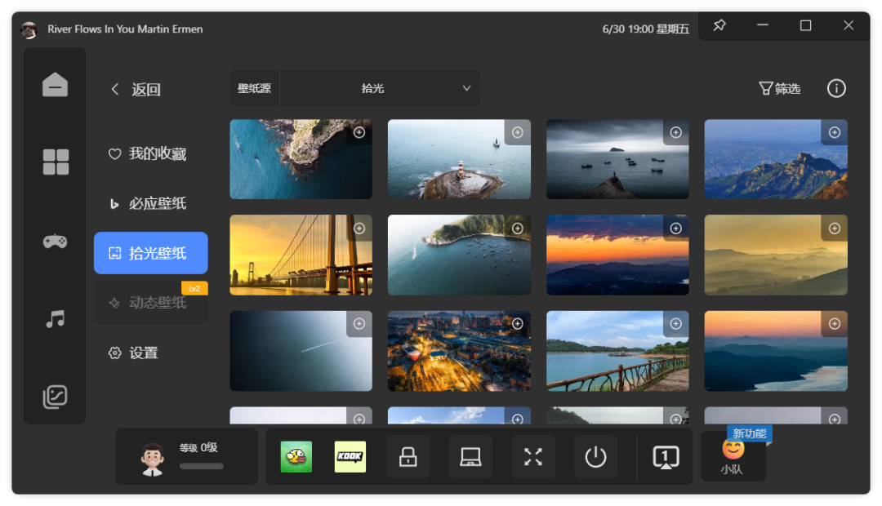Screen dimensions: 882x506
Task: Open the home icon in left sidebar
Action: coord(55,85)
